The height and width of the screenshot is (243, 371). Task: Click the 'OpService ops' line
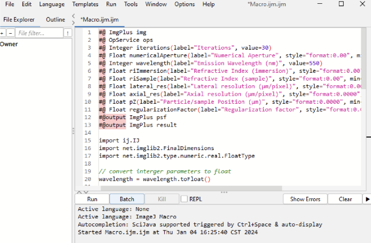coord(126,40)
